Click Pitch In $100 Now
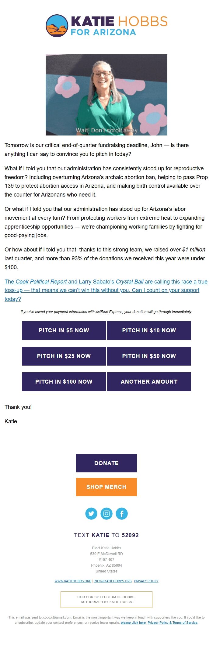 (x=64, y=381)
